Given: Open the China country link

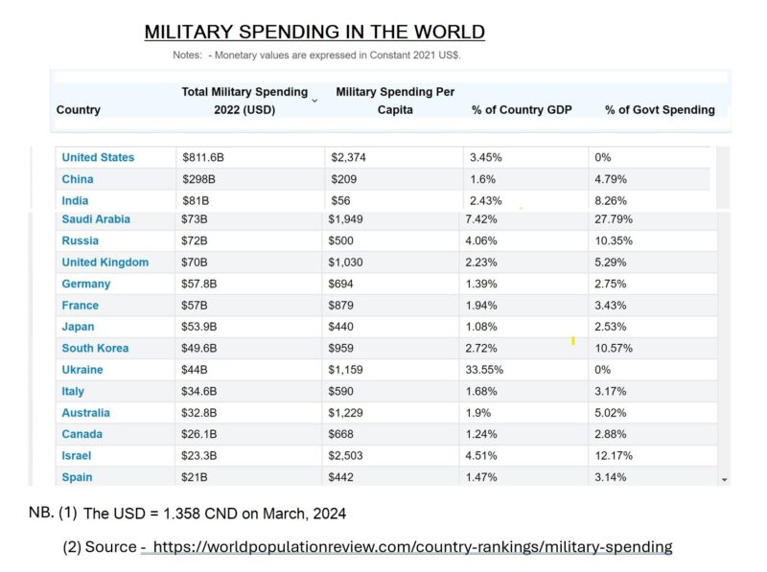Looking at the screenshot, I should tap(78, 179).
